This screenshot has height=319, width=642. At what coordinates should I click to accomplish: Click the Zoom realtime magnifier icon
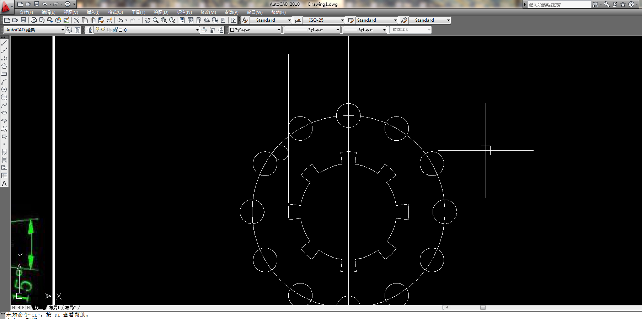155,20
